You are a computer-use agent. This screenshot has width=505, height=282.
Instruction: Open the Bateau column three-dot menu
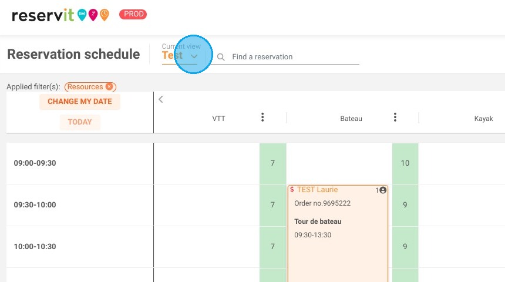coord(395,117)
